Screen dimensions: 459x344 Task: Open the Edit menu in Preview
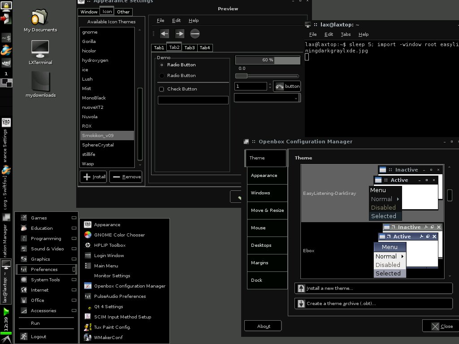pyautogui.click(x=176, y=21)
